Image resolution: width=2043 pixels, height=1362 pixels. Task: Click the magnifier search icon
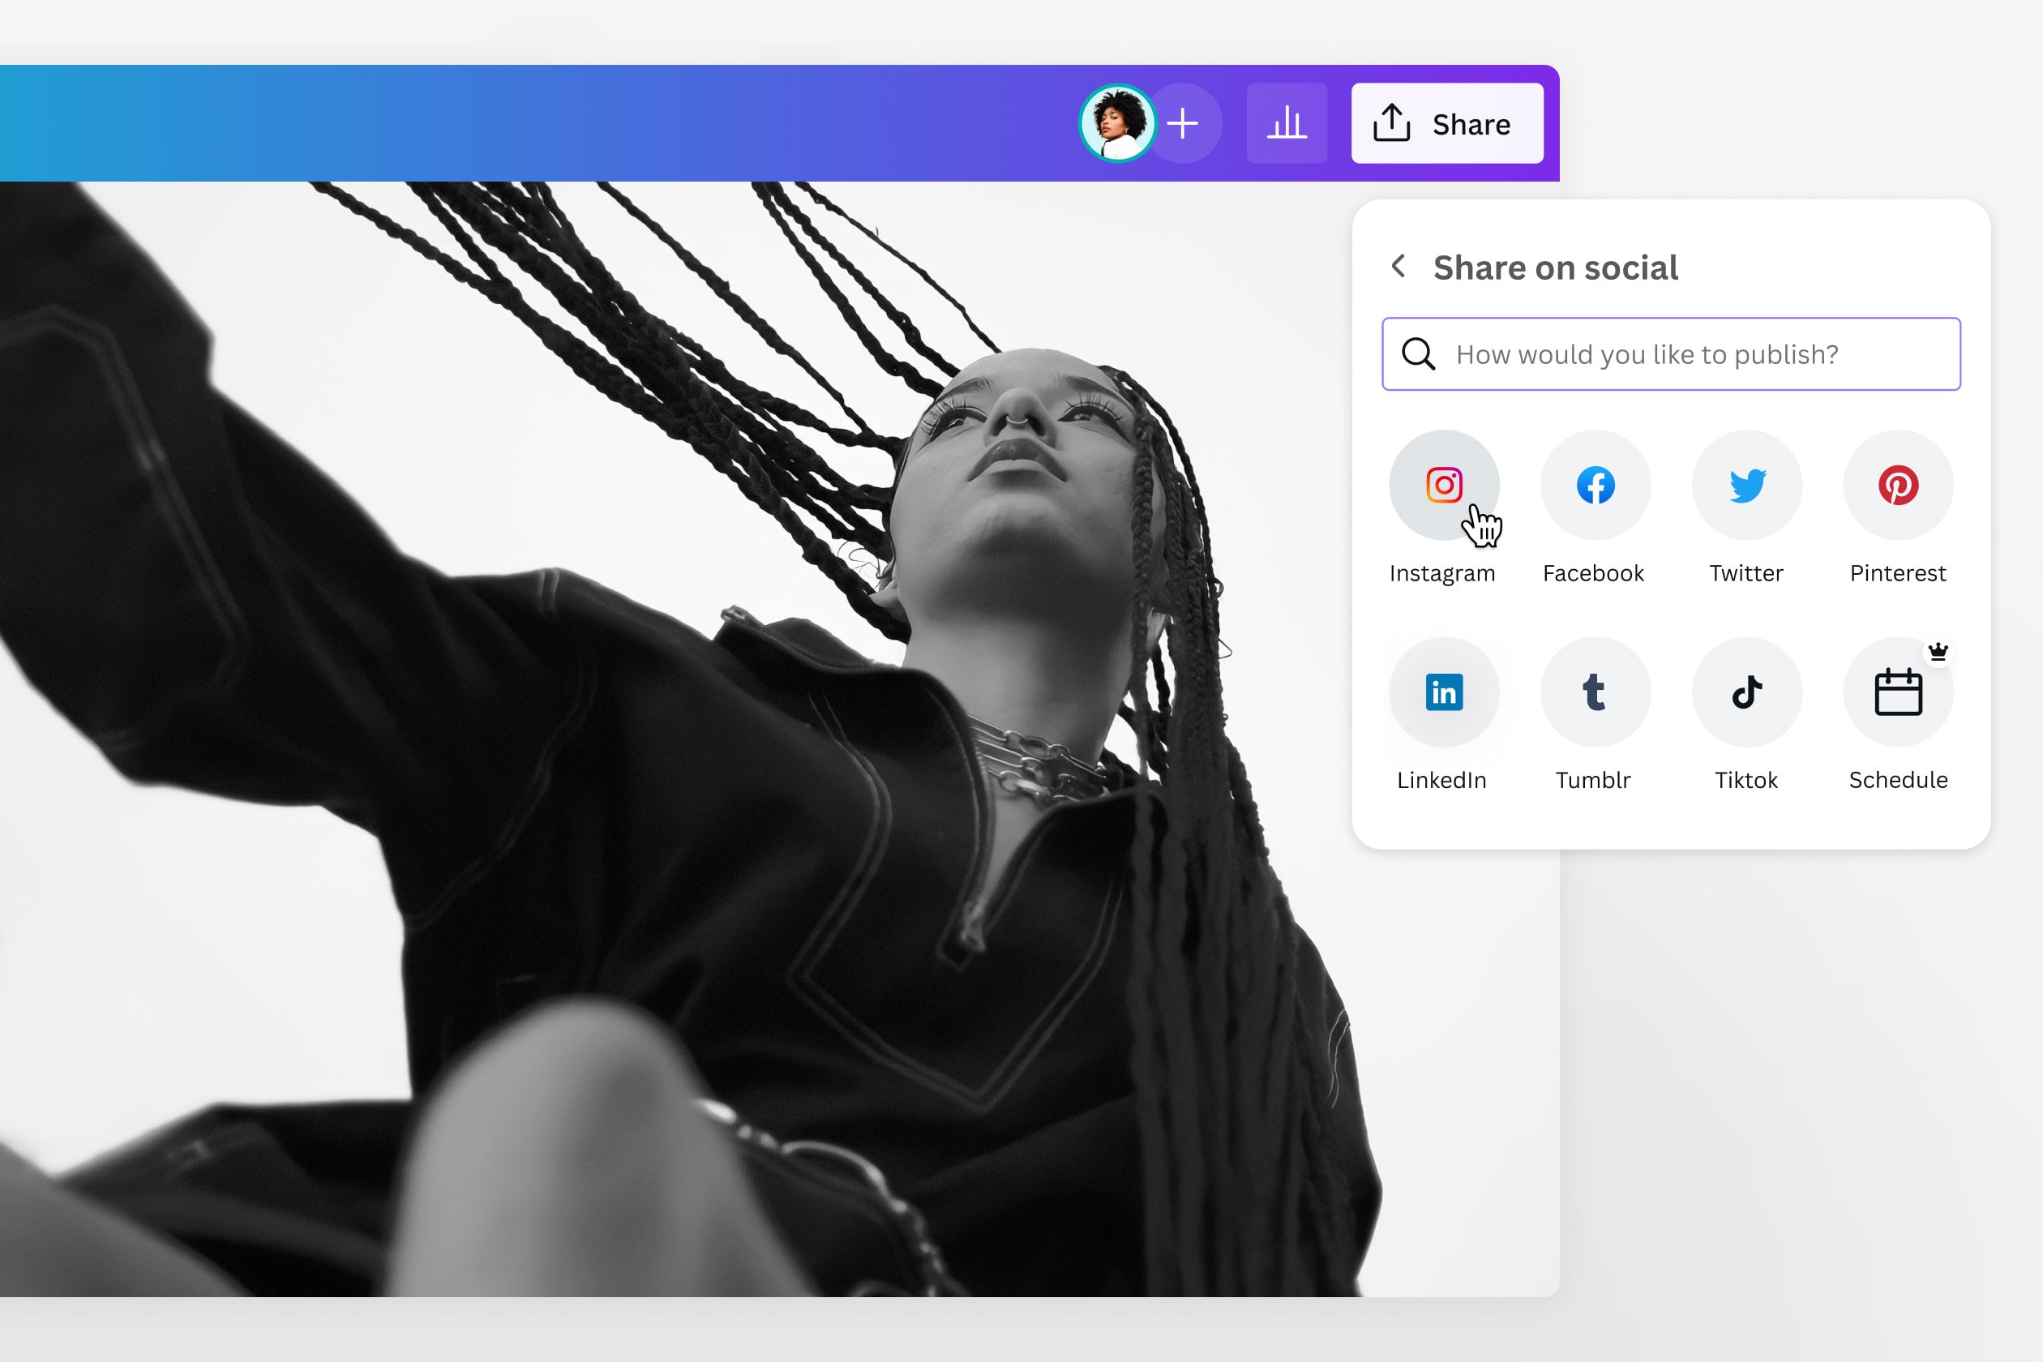click(1418, 354)
